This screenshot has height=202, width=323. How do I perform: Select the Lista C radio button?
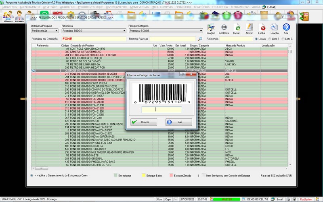click(x=283, y=39)
